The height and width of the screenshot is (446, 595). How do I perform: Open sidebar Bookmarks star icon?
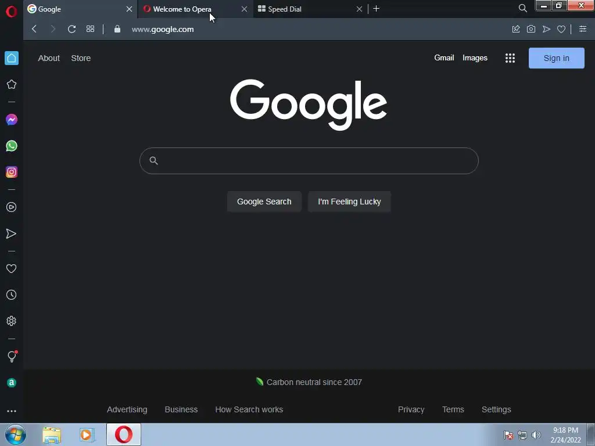12,84
